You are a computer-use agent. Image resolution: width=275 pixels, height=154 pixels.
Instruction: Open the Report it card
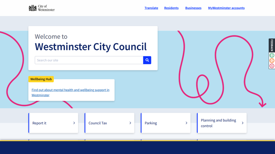pyautogui.click(x=53, y=123)
